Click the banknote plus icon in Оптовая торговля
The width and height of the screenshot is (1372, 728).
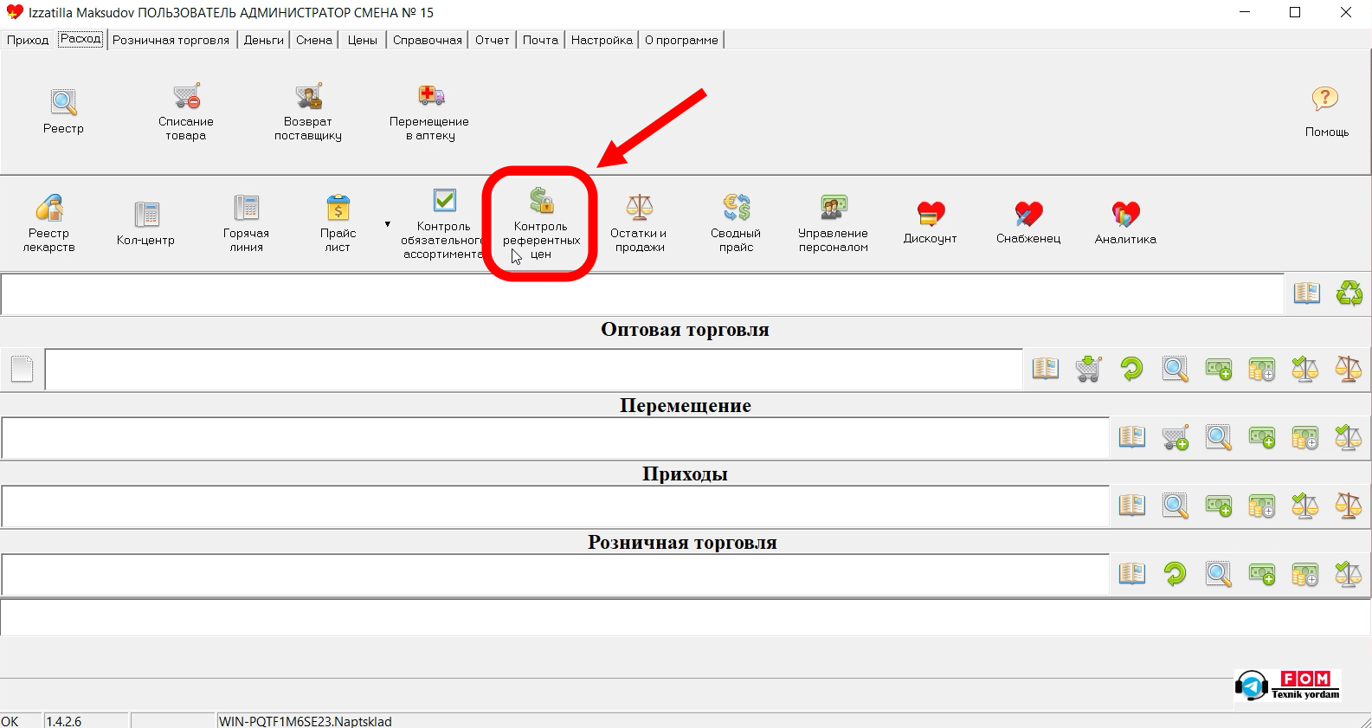(x=1219, y=370)
